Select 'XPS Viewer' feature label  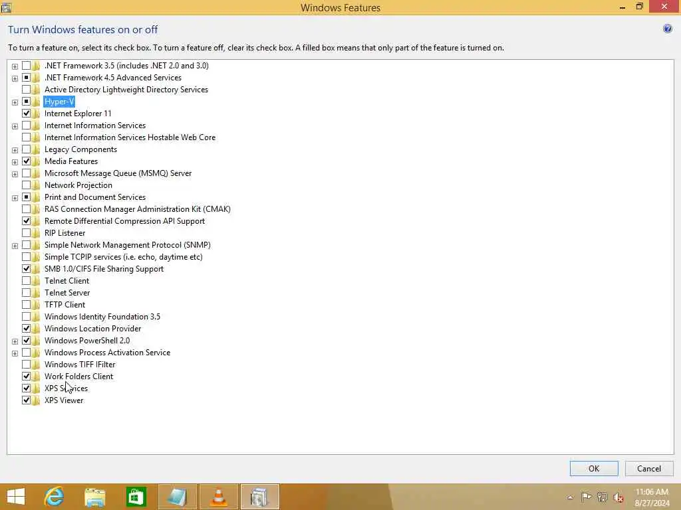[64, 400]
